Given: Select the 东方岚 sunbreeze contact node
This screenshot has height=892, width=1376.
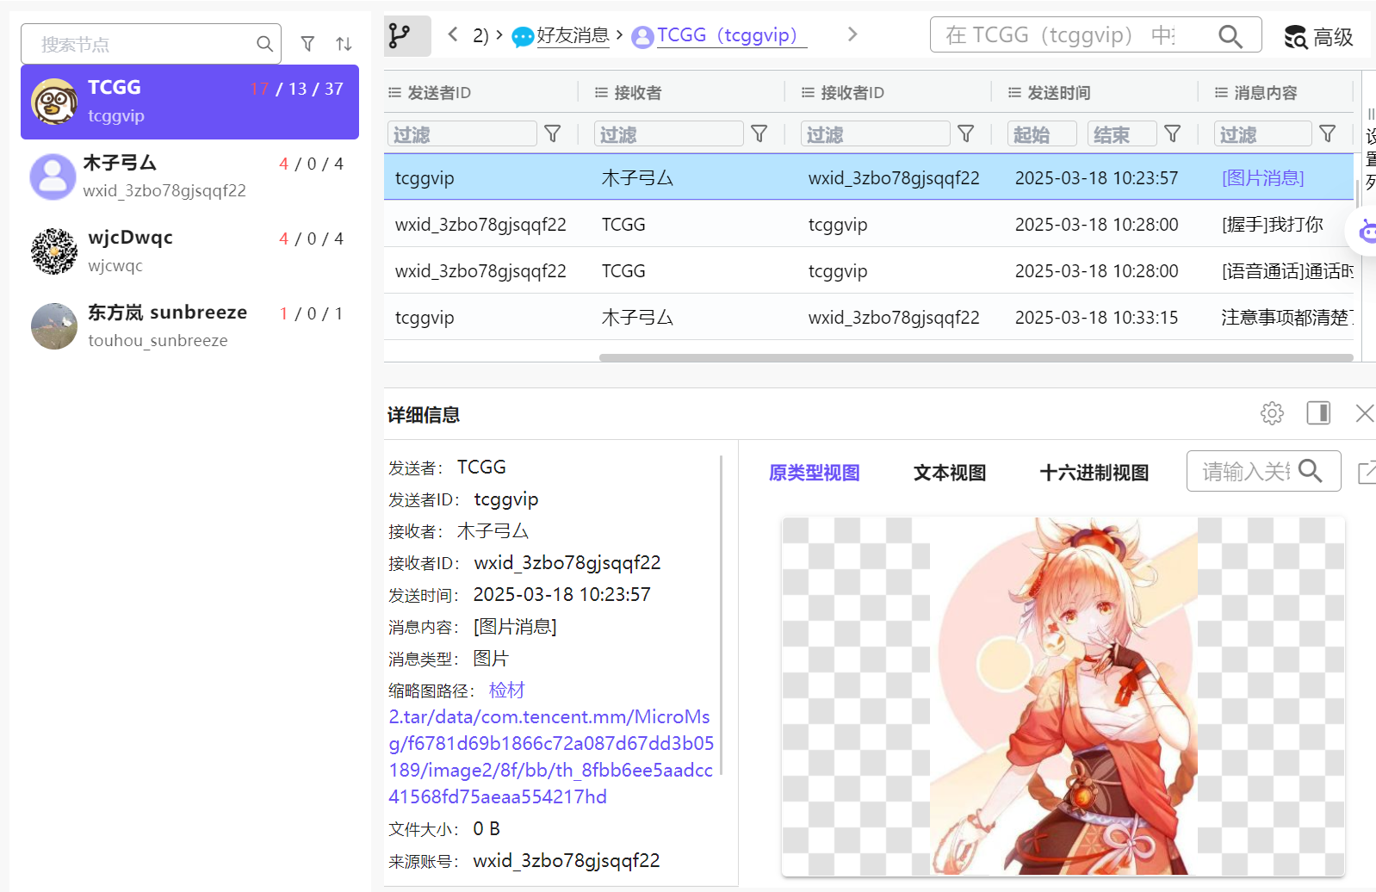Looking at the screenshot, I should point(189,326).
